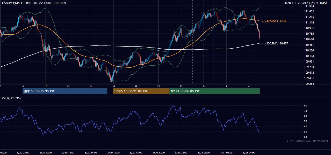This screenshot has height=155, width=331.
Task: Select the ロンドン 16:00-21:00 JST session bar
Action: pyautogui.click(x=141, y=91)
